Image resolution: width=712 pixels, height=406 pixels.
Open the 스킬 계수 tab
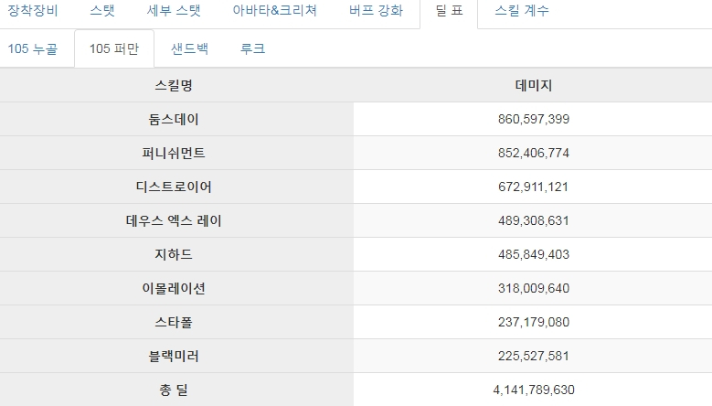click(x=522, y=10)
